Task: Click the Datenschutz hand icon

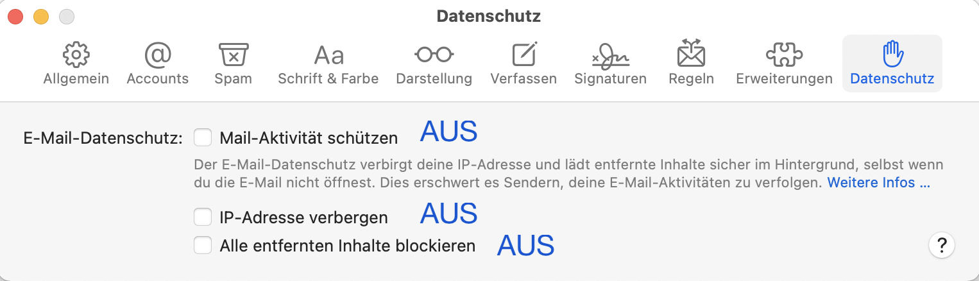Action: (892, 55)
